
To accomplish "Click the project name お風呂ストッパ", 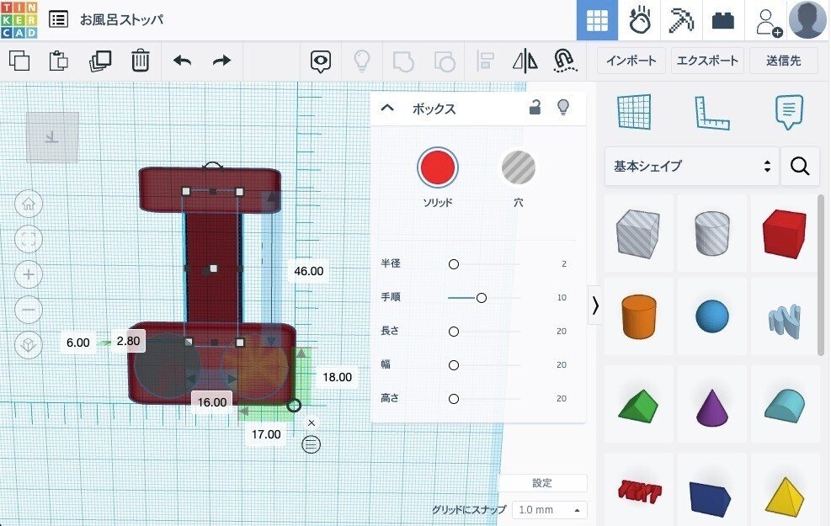I will [119, 19].
